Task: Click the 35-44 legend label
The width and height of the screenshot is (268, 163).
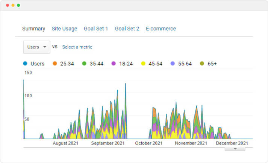Action: [97, 64]
